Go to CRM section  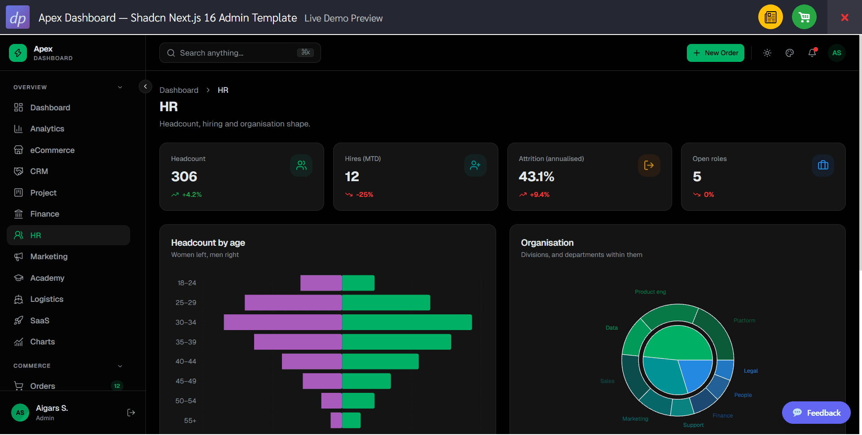(68, 171)
